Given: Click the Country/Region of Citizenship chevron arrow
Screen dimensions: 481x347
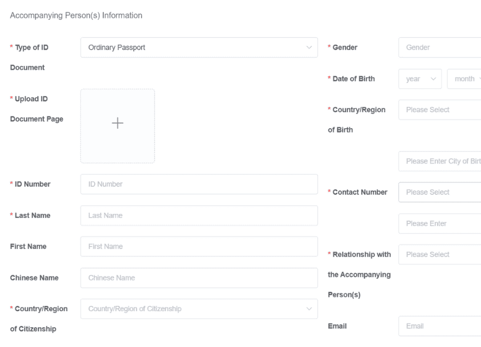Looking at the screenshot, I should click(309, 309).
